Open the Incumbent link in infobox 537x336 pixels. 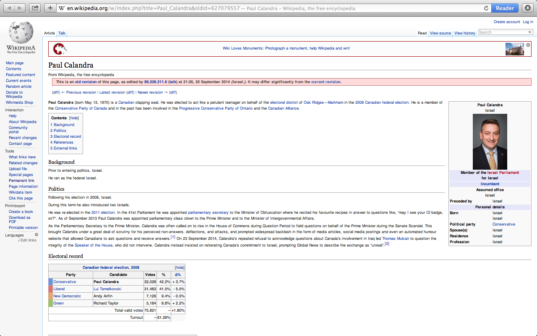(490, 184)
